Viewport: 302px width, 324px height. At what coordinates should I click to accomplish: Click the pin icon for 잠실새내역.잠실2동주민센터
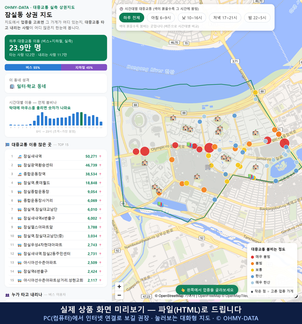[100, 254]
